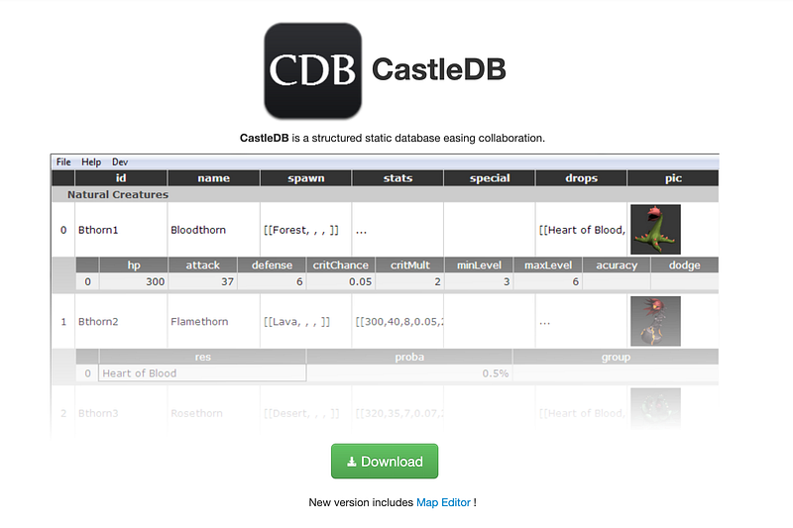
Task: Select the Heart of Blood res field
Action: pos(202,373)
